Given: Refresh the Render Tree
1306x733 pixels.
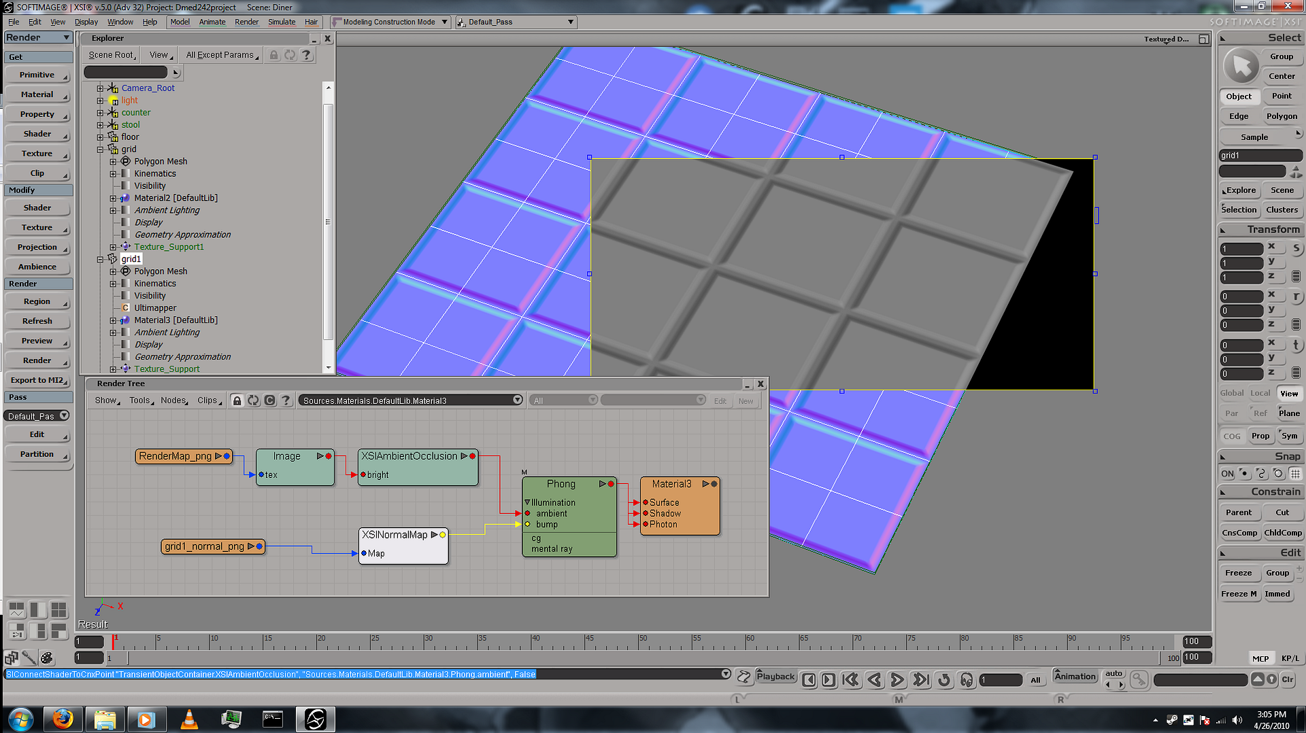Looking at the screenshot, I should click(x=253, y=400).
